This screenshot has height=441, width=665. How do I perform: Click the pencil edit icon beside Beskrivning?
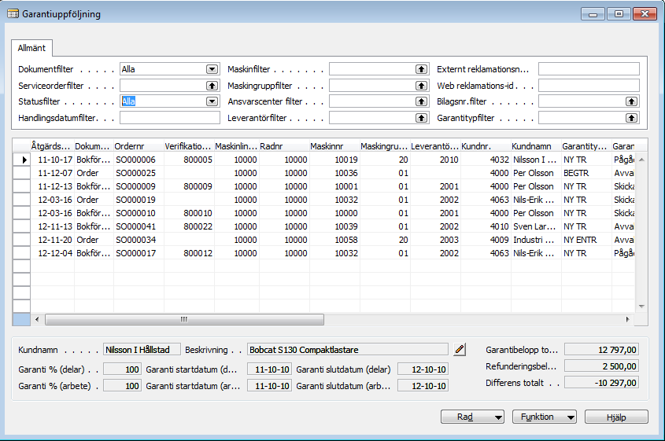(460, 350)
